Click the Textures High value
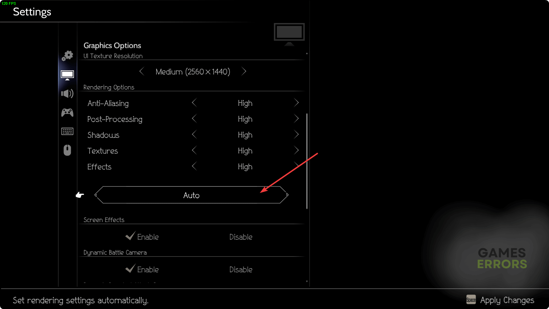The image size is (549, 309). coord(245,151)
